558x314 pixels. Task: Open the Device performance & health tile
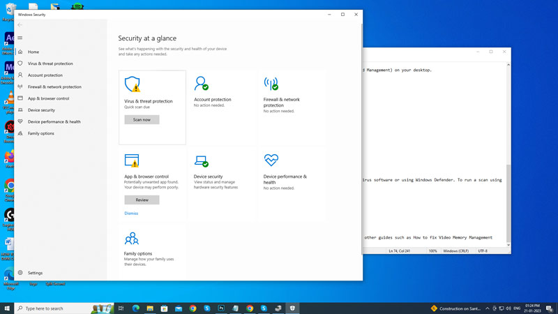point(291,184)
